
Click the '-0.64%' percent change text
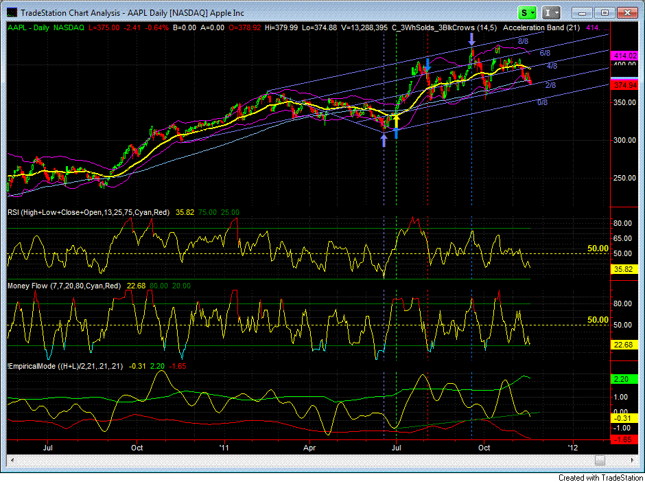click(155, 28)
